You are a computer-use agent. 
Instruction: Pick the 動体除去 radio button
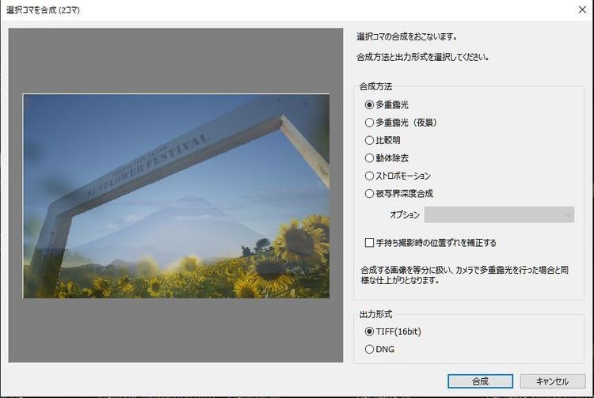coord(369,158)
